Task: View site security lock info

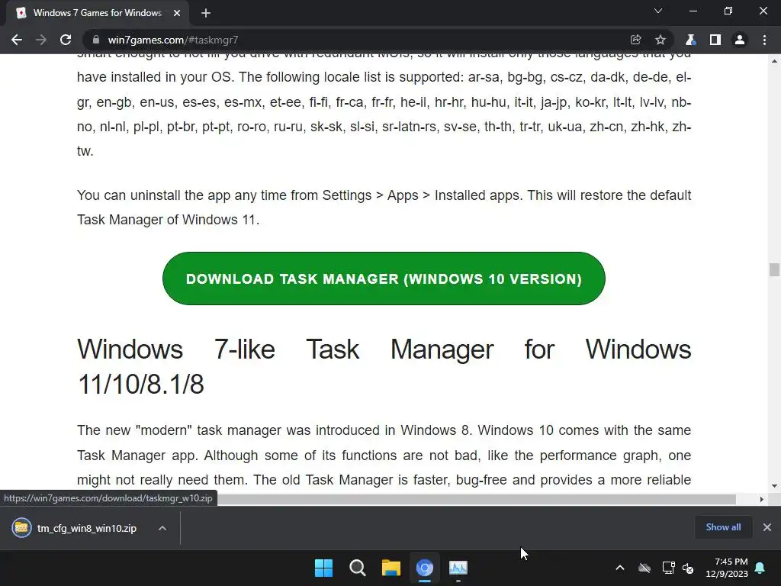Action: coord(95,40)
